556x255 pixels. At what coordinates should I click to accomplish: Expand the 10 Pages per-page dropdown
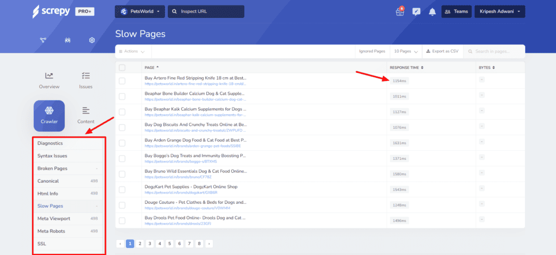(406, 52)
